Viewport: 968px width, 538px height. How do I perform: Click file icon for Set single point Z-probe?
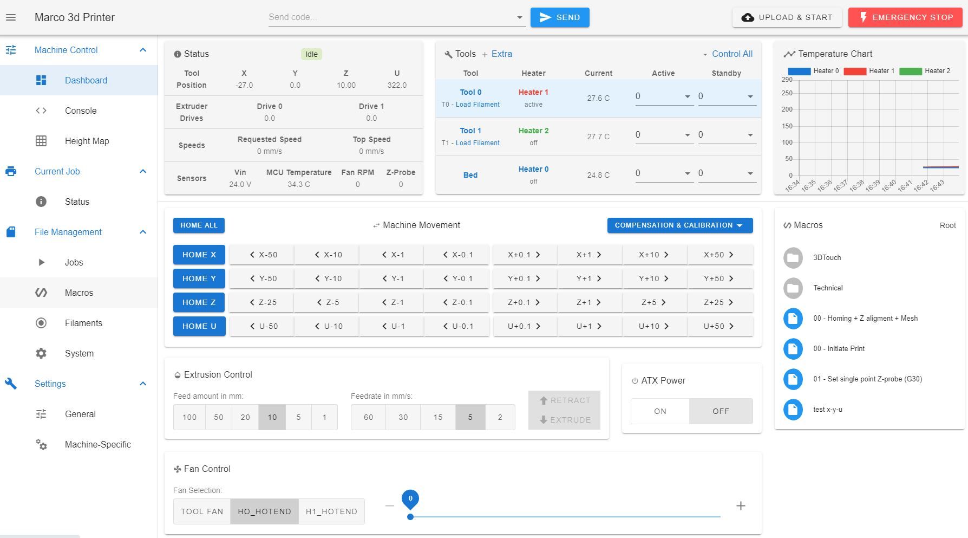[x=793, y=379]
